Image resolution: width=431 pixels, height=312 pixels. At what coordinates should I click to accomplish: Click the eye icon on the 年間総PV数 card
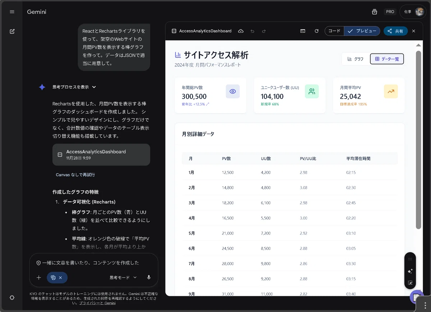[x=233, y=92]
